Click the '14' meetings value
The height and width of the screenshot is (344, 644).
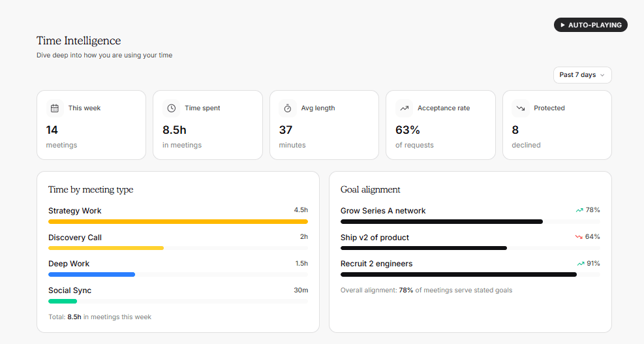[x=52, y=130]
